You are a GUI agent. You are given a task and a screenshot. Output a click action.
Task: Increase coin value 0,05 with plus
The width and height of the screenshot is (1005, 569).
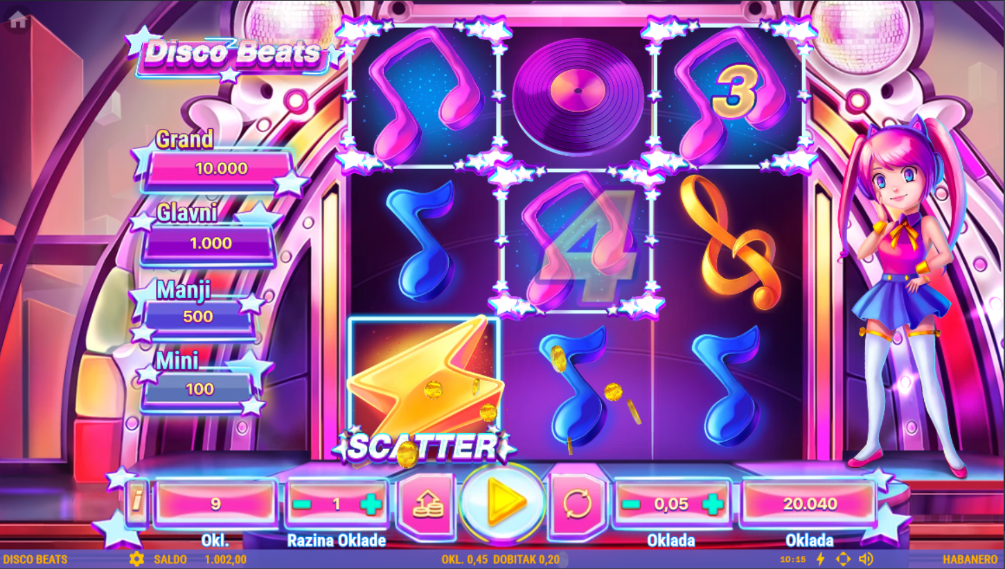[713, 505]
